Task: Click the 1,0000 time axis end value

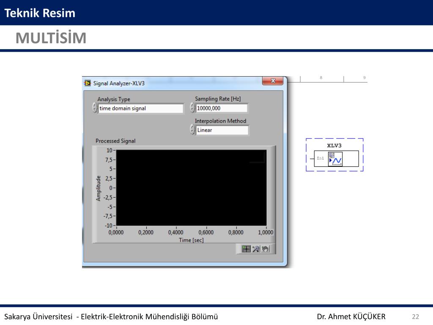Action: [266, 232]
